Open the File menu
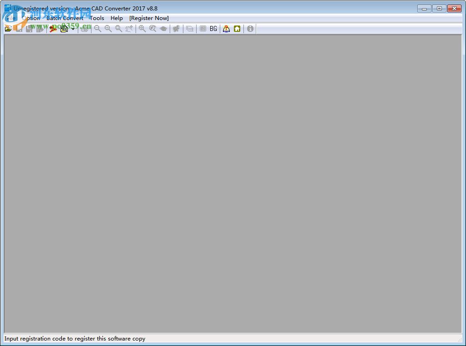Screen dimensions: 466x346 click(x=11, y=18)
